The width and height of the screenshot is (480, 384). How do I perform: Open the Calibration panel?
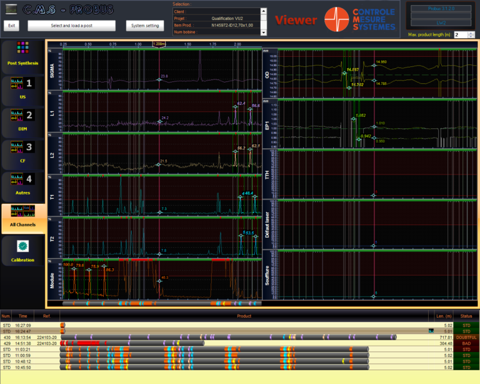(x=22, y=250)
